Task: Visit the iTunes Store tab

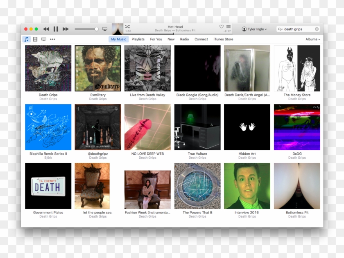Action: coord(223,39)
